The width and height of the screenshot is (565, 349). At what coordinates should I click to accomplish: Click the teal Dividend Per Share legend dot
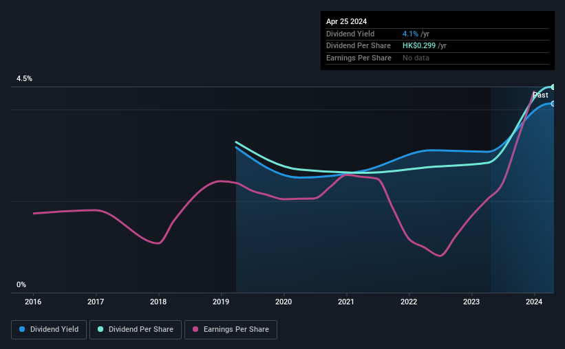(x=100, y=329)
